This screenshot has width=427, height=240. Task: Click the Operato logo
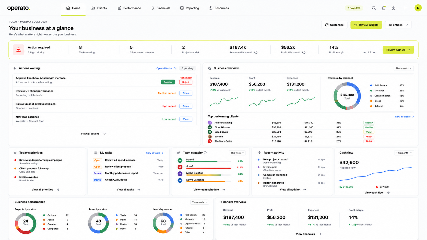click(x=19, y=8)
